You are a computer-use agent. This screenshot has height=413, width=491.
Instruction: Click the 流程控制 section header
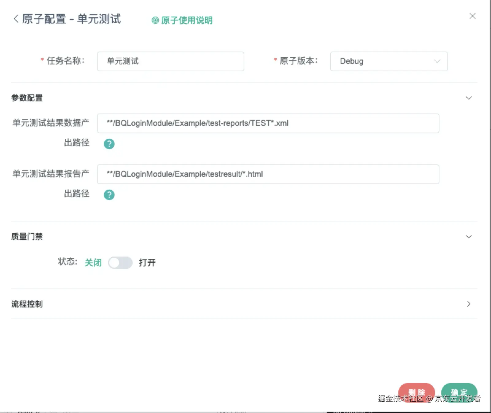pos(244,304)
